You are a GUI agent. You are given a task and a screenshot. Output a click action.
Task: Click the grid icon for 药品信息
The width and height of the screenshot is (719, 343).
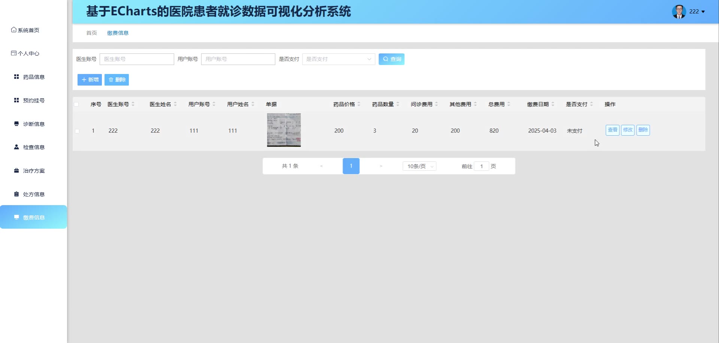16,77
